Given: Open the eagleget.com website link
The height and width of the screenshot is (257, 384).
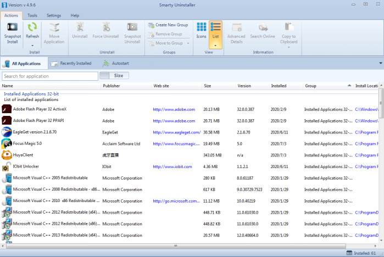Looking at the screenshot, I should pos(177,132).
